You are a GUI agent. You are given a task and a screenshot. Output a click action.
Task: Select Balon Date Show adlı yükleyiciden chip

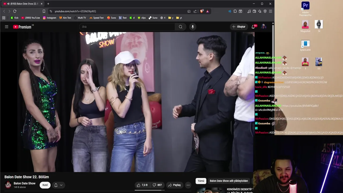(x=229, y=181)
